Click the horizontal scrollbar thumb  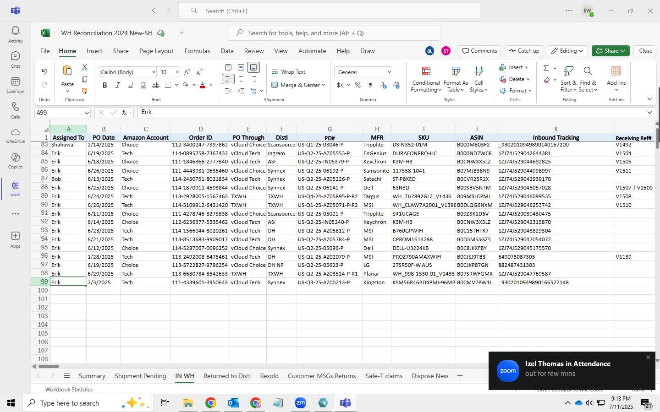[x=49, y=366]
